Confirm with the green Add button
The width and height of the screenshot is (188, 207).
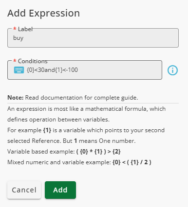(x=60, y=190)
